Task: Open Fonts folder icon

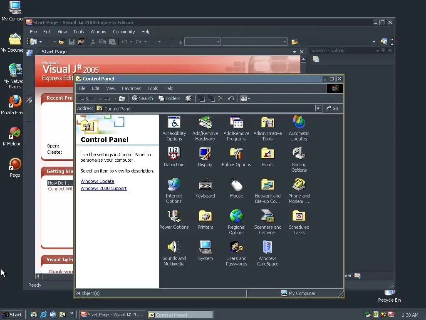Action: click(267, 157)
